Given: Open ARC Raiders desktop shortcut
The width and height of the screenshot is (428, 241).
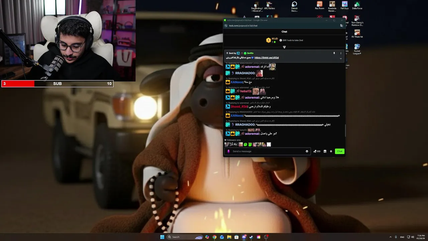Looking at the screenshot, I should tap(269, 6).
